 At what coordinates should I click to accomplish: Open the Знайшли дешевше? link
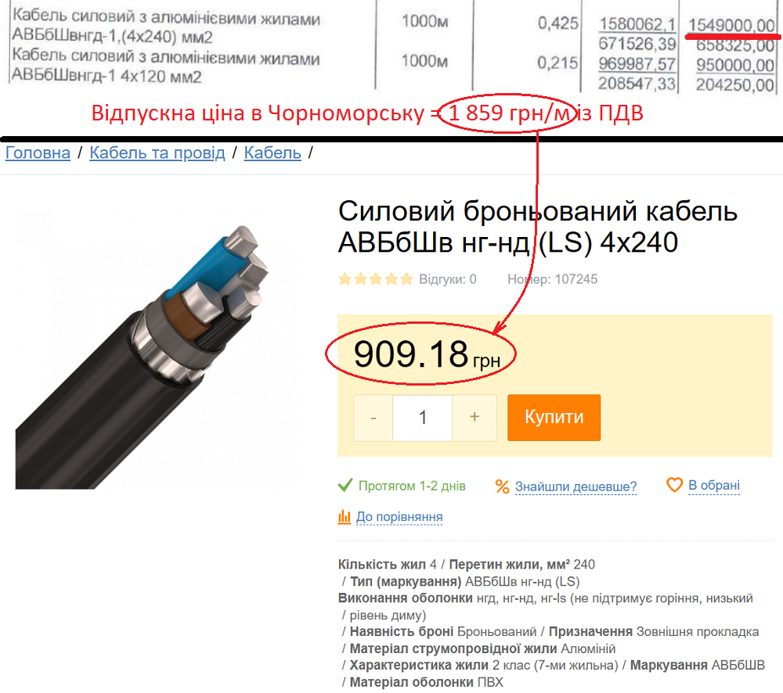(x=576, y=487)
